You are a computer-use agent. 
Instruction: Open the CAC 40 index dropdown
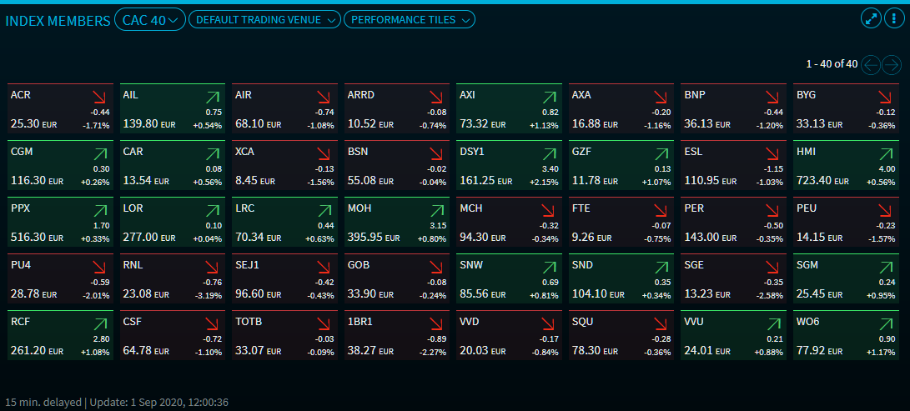click(150, 20)
